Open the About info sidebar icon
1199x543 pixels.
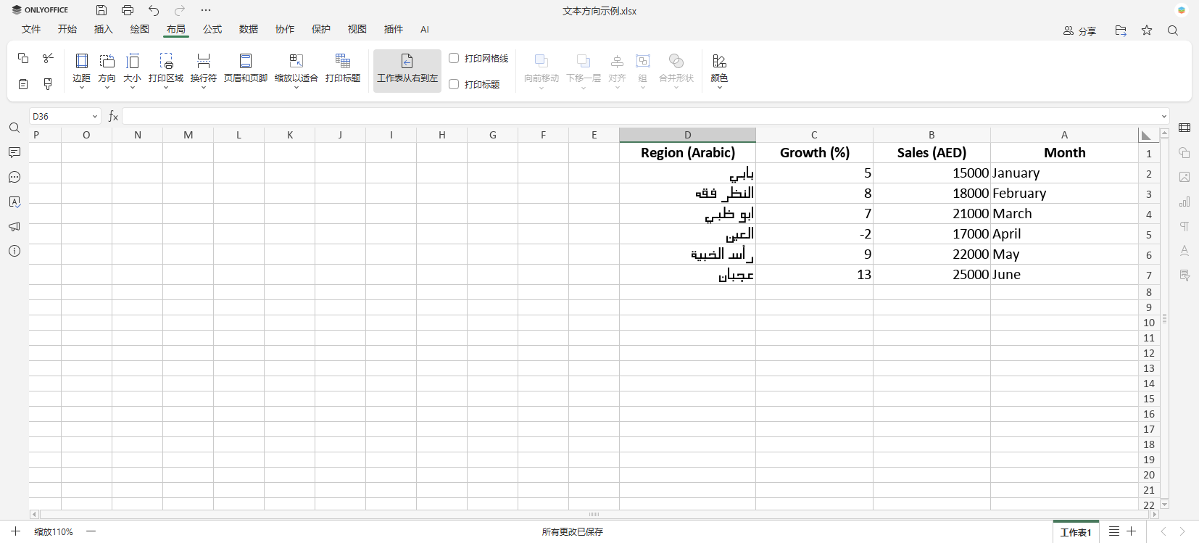(14, 252)
